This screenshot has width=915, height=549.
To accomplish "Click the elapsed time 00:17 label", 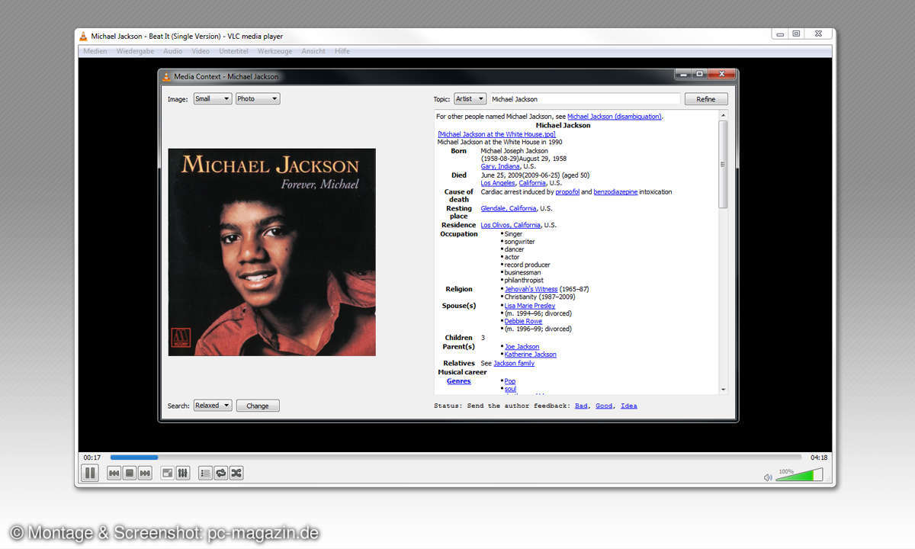I will 92,457.
